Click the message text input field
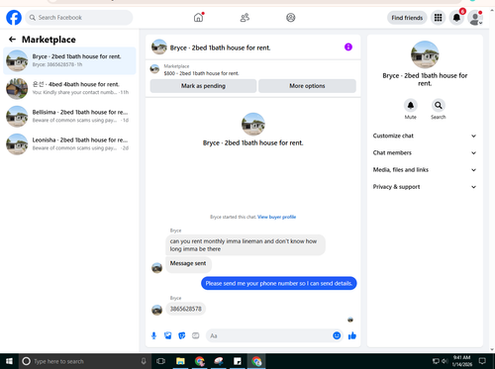This screenshot has height=369, width=495. coord(269,335)
